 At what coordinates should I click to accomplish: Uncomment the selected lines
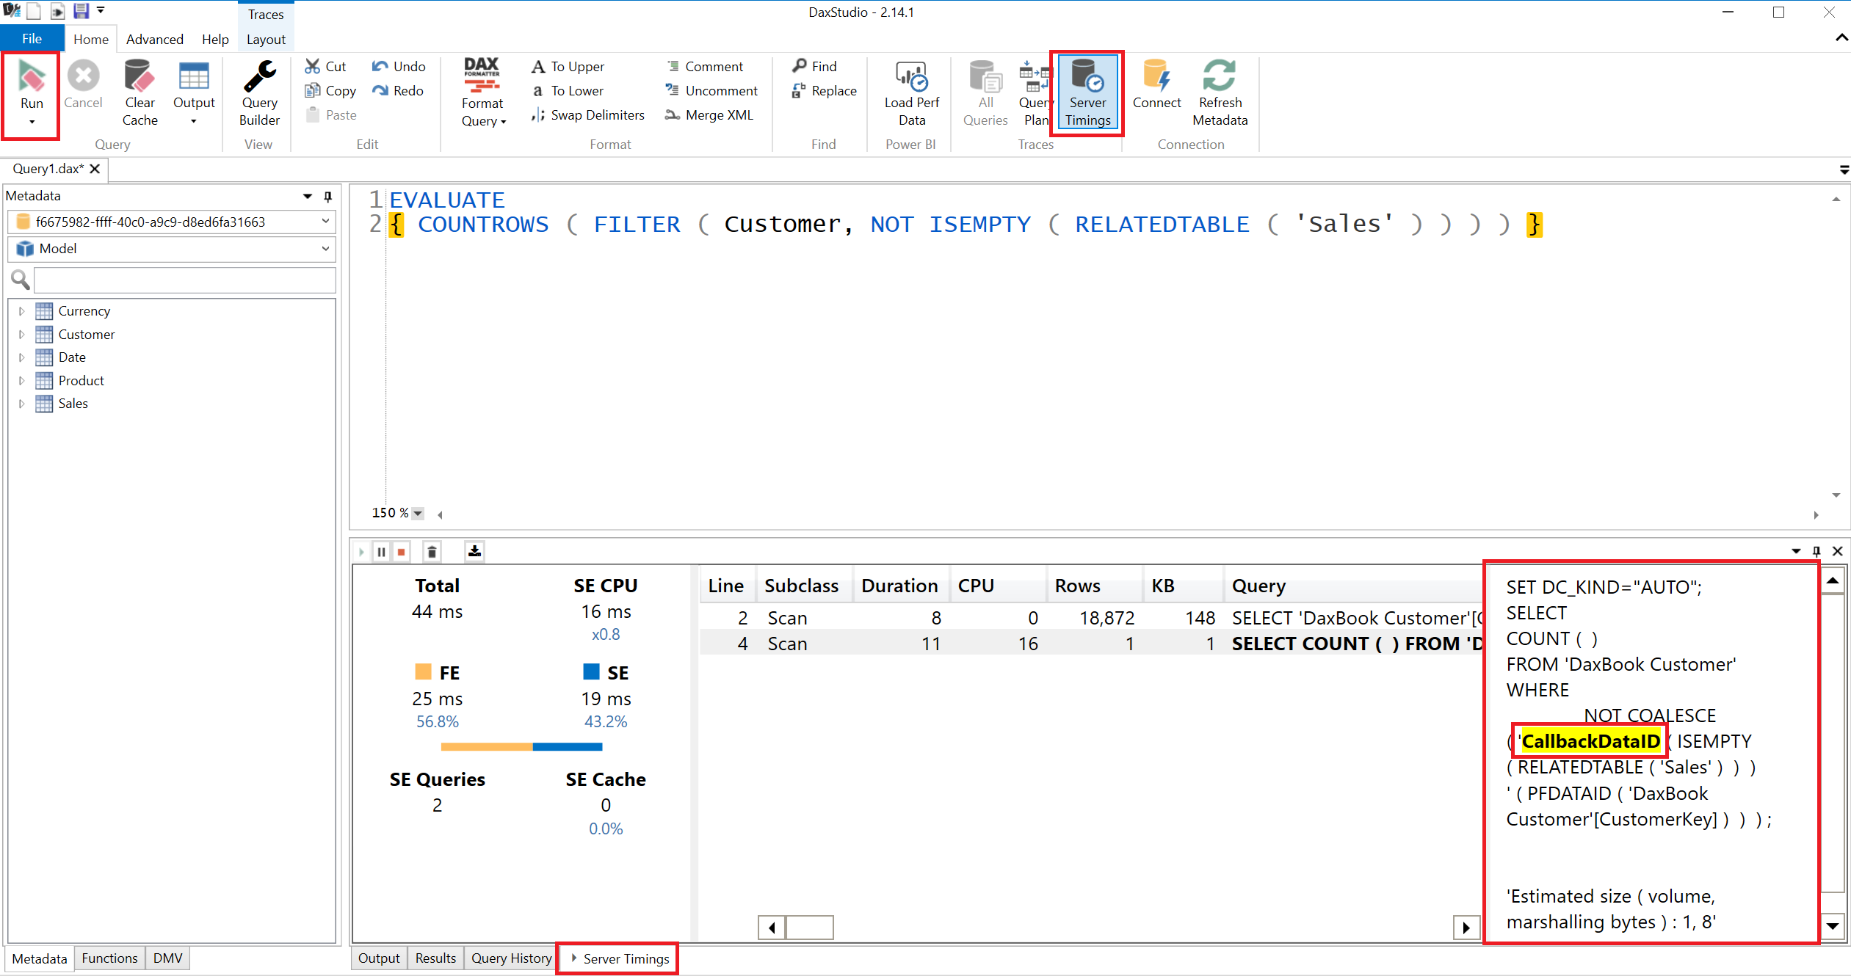(711, 90)
